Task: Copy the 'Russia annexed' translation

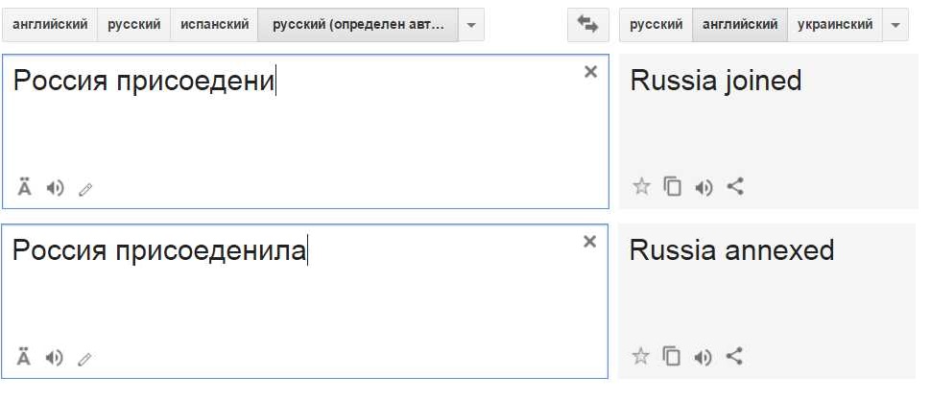Action: point(673,357)
